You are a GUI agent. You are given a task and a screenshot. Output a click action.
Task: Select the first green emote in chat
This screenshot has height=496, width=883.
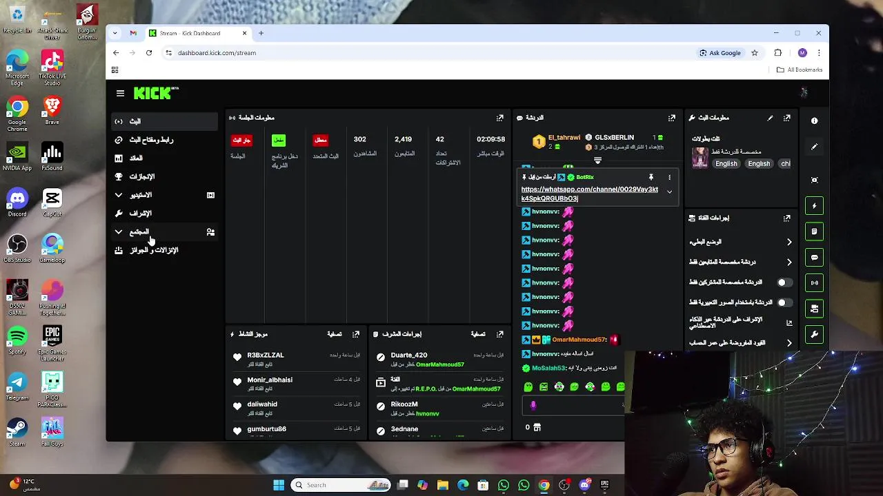coord(528,387)
